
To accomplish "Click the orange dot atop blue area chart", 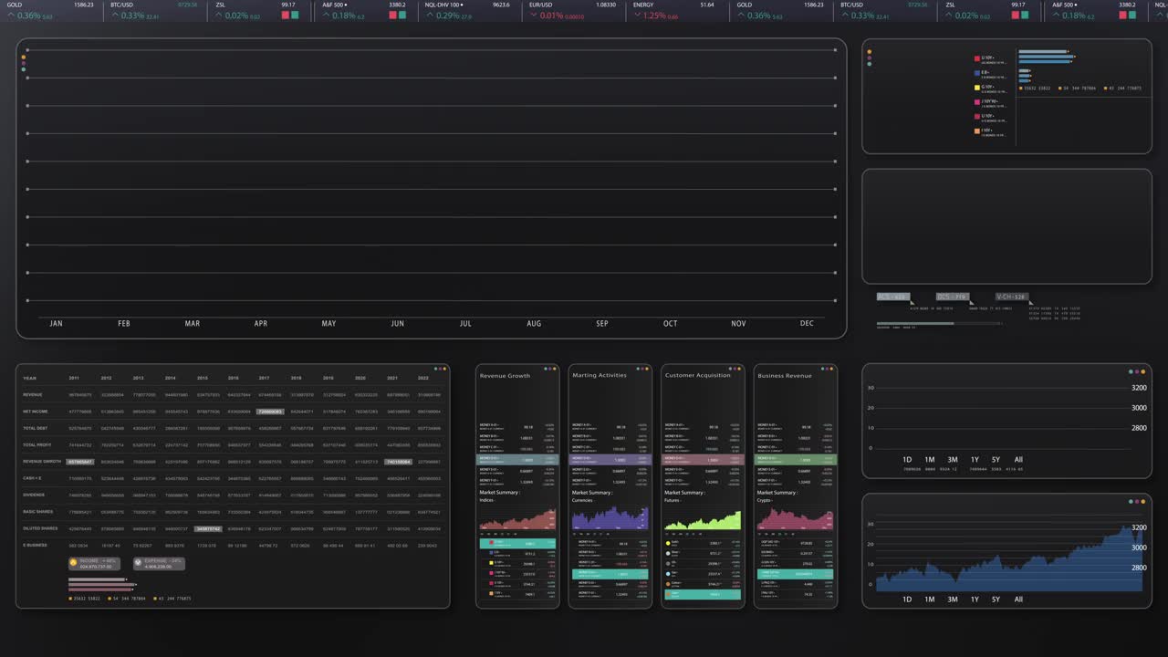I will point(1143,502).
